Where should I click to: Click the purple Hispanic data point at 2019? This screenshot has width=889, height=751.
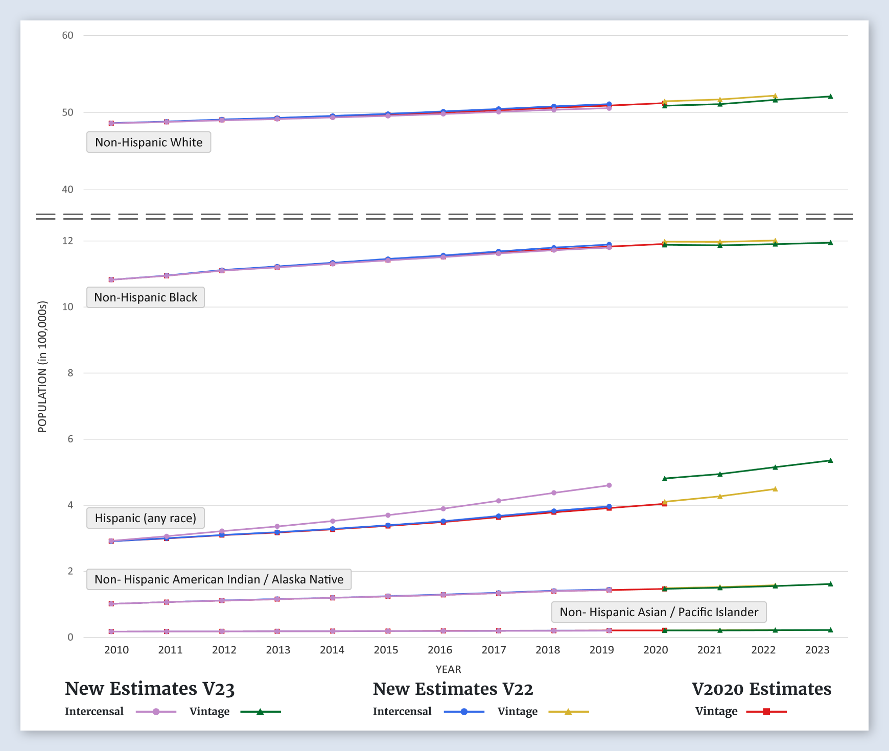[609, 485]
